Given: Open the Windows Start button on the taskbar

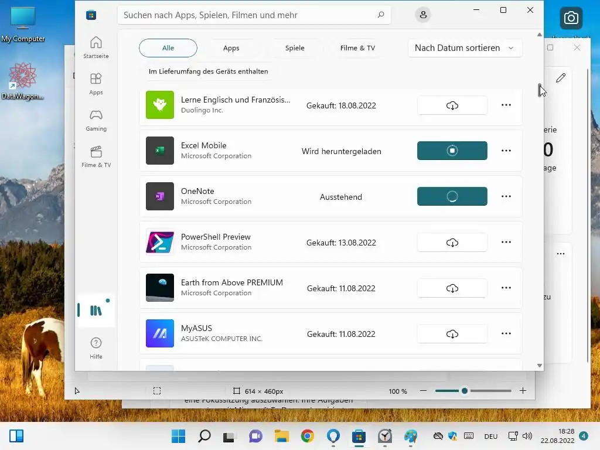Looking at the screenshot, I should point(178,436).
